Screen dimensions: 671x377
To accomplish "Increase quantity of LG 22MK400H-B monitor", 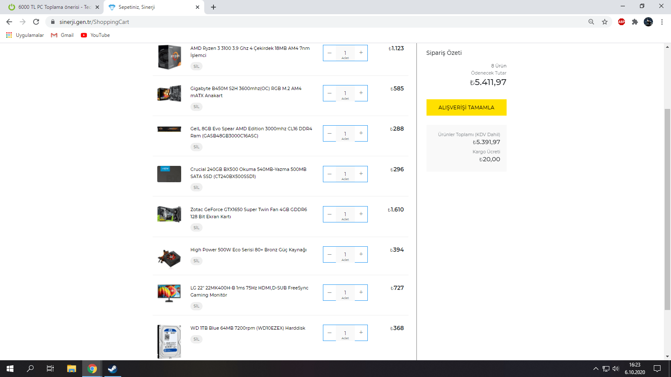I will coord(361,292).
